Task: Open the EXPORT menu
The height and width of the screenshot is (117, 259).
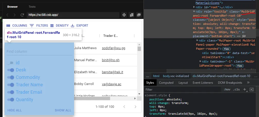Action: pyautogui.click(x=79, y=26)
